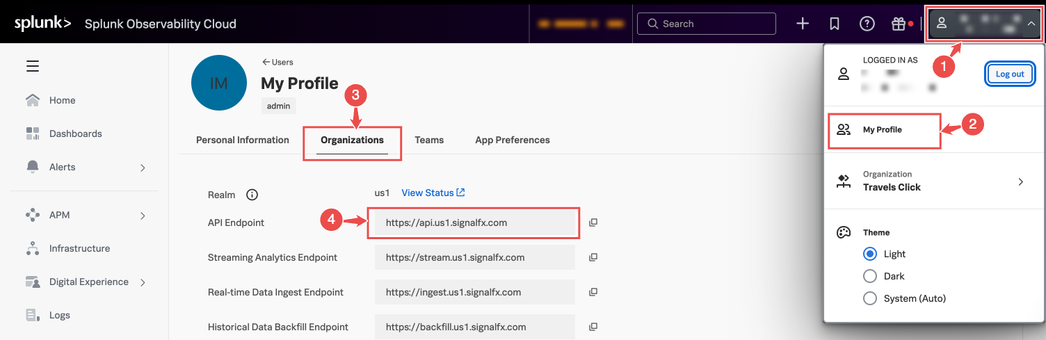1046x340 pixels.
Task: Click the Alerts bell icon
Action: [x=33, y=167]
